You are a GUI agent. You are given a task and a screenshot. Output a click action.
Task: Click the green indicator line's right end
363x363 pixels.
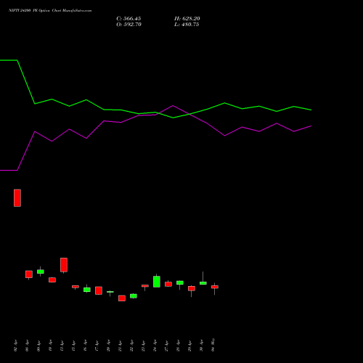(x=311, y=110)
